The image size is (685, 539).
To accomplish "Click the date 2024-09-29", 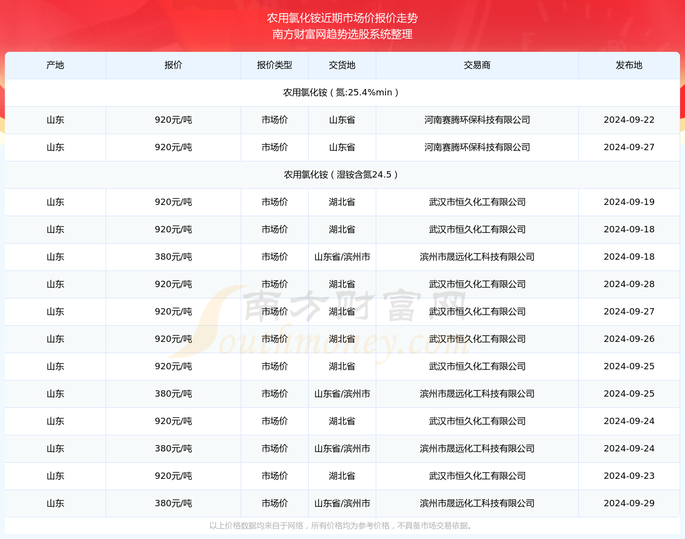I will click(x=629, y=503).
